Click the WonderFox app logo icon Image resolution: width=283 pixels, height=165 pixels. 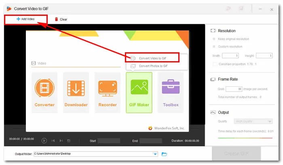coord(9,9)
